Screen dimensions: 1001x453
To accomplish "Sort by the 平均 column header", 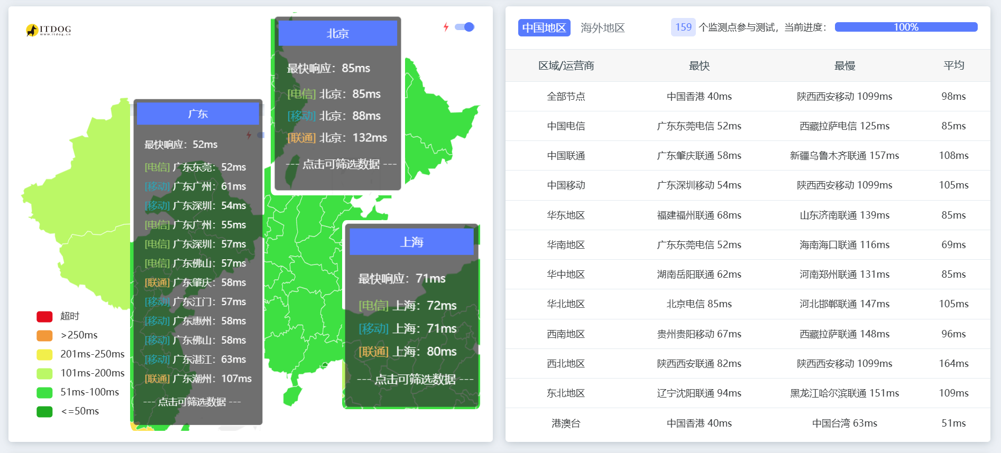I will point(953,65).
